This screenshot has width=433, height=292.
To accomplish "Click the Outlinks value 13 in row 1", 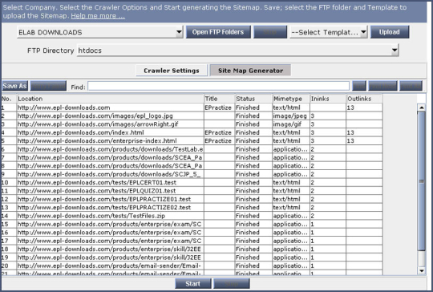I will pyautogui.click(x=365, y=107).
